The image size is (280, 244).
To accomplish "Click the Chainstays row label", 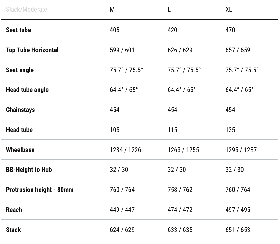I will tap(20, 110).
